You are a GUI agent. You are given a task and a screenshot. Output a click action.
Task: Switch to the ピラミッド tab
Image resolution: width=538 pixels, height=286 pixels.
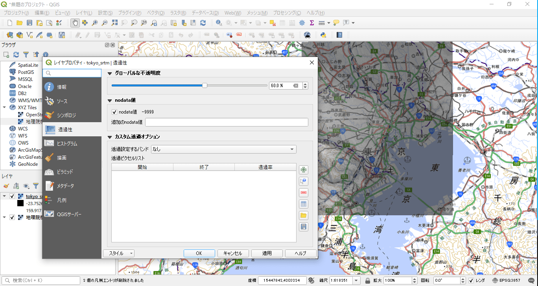point(72,172)
